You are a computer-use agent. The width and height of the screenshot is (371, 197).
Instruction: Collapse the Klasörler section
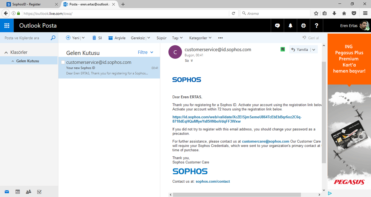tap(6, 53)
